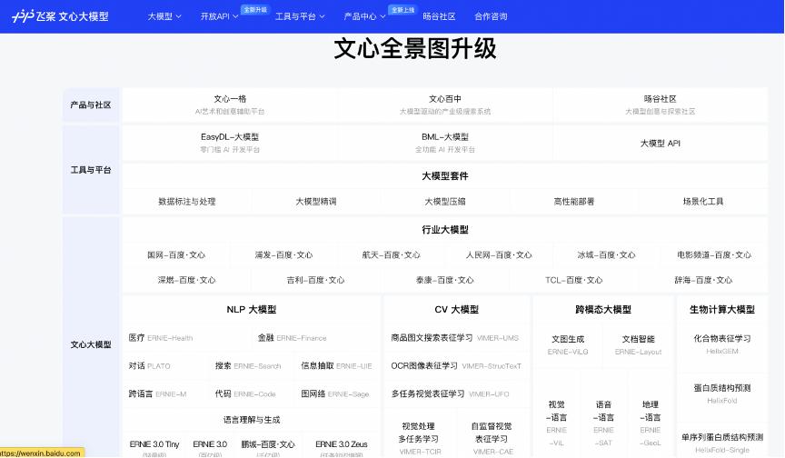Open 蛋白质结构预测 HelixFold model
785x458 pixels.
(x=722, y=393)
